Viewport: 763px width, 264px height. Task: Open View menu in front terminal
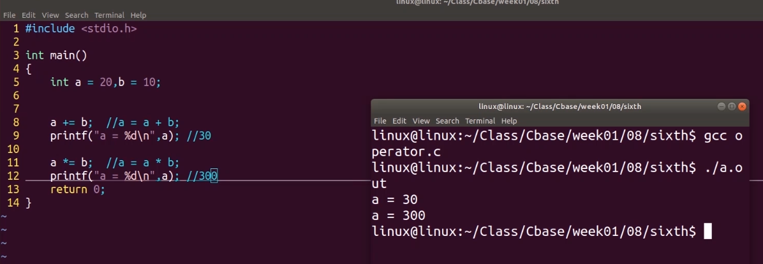click(x=421, y=121)
